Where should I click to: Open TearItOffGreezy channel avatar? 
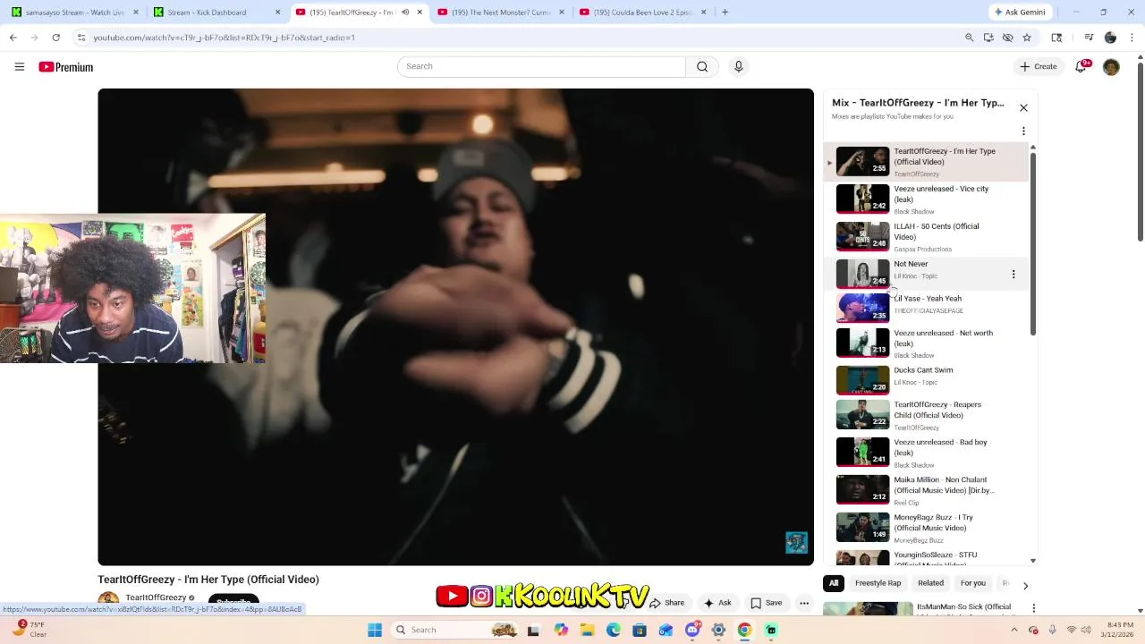[x=108, y=600]
